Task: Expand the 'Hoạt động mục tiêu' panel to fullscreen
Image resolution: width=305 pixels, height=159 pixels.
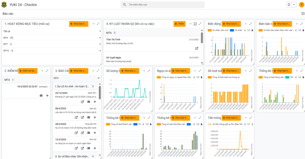Action: click(98, 24)
